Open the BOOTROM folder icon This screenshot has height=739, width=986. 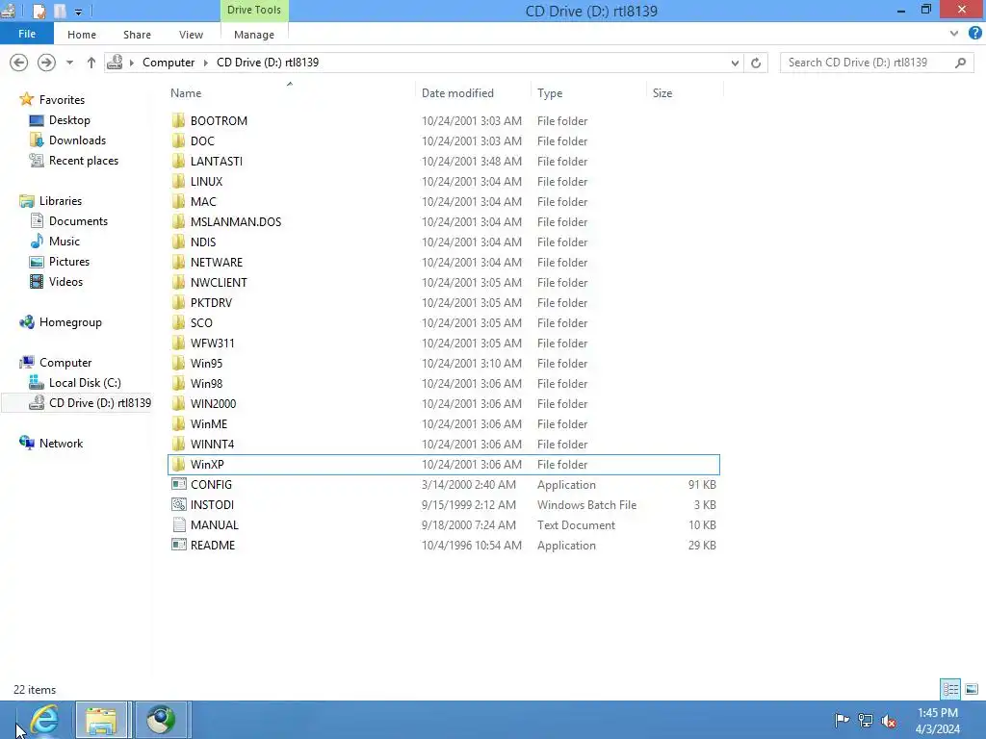(178, 120)
